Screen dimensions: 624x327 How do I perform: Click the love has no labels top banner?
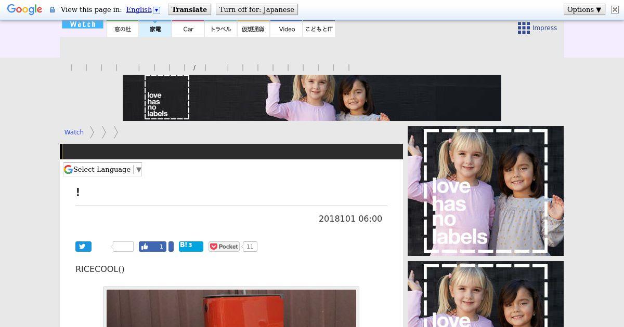coord(312,98)
